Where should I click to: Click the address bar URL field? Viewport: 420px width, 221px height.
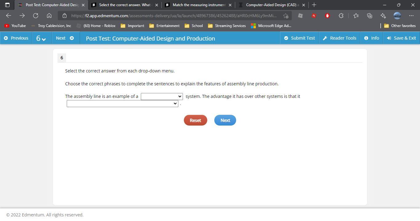pos(174,16)
